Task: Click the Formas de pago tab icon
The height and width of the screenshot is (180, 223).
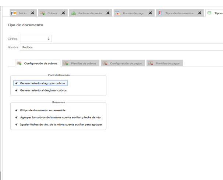Action: [x=118, y=13]
